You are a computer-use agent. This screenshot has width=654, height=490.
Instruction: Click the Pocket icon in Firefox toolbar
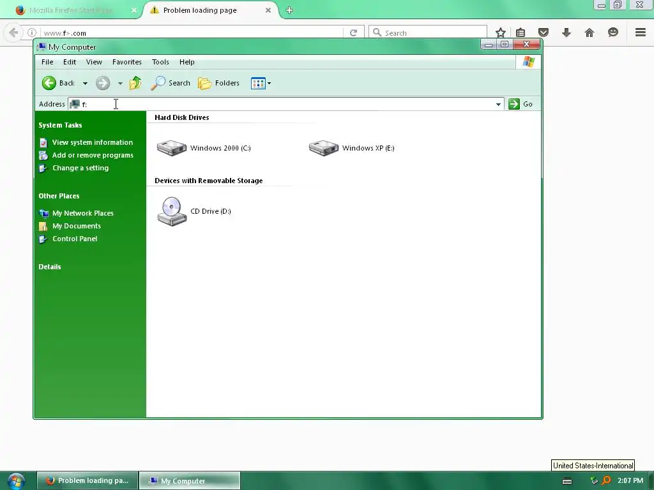(x=543, y=33)
